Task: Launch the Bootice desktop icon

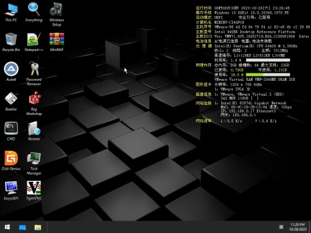Action: pyautogui.click(x=11, y=101)
